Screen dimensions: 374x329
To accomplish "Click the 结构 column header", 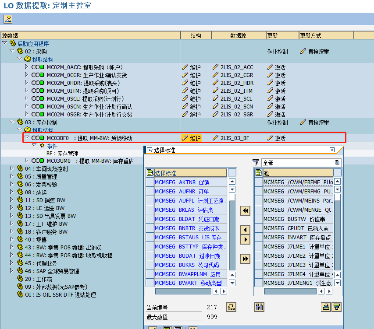I will [x=196, y=35].
